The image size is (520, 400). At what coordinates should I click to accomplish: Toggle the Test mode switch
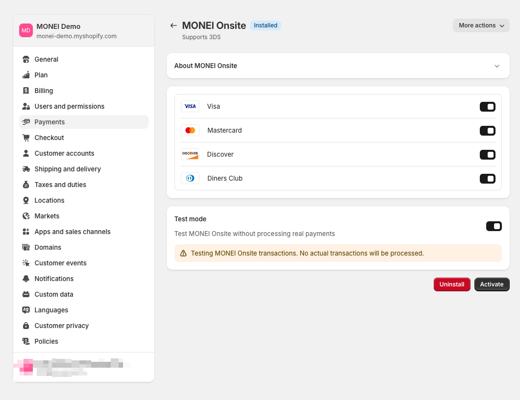(494, 226)
